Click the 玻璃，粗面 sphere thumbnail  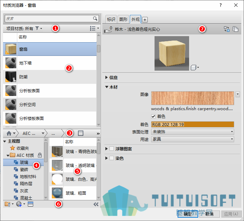pyautogui.click(x=57, y=193)
